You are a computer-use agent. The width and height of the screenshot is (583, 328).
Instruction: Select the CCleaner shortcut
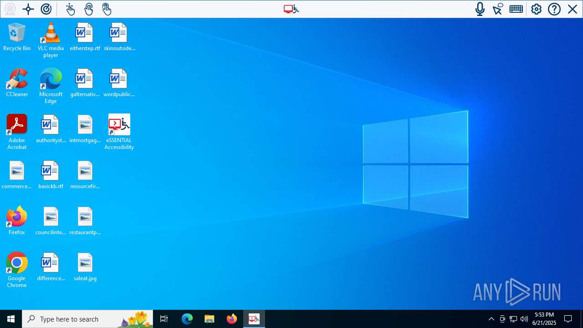17,83
